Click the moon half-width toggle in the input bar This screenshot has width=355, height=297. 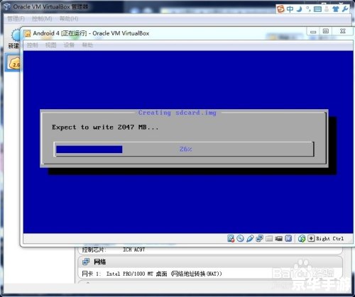(300, 9)
